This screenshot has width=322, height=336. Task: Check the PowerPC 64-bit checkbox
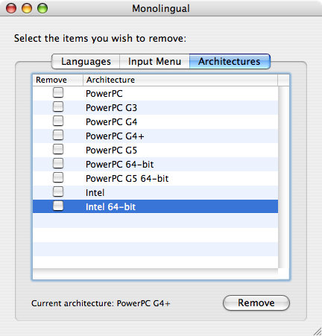pos(58,163)
